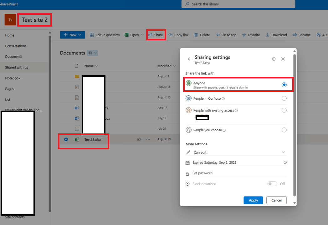This screenshot has width=328, height=225.
Task: Open Documents in the left nav
Action: [13, 57]
